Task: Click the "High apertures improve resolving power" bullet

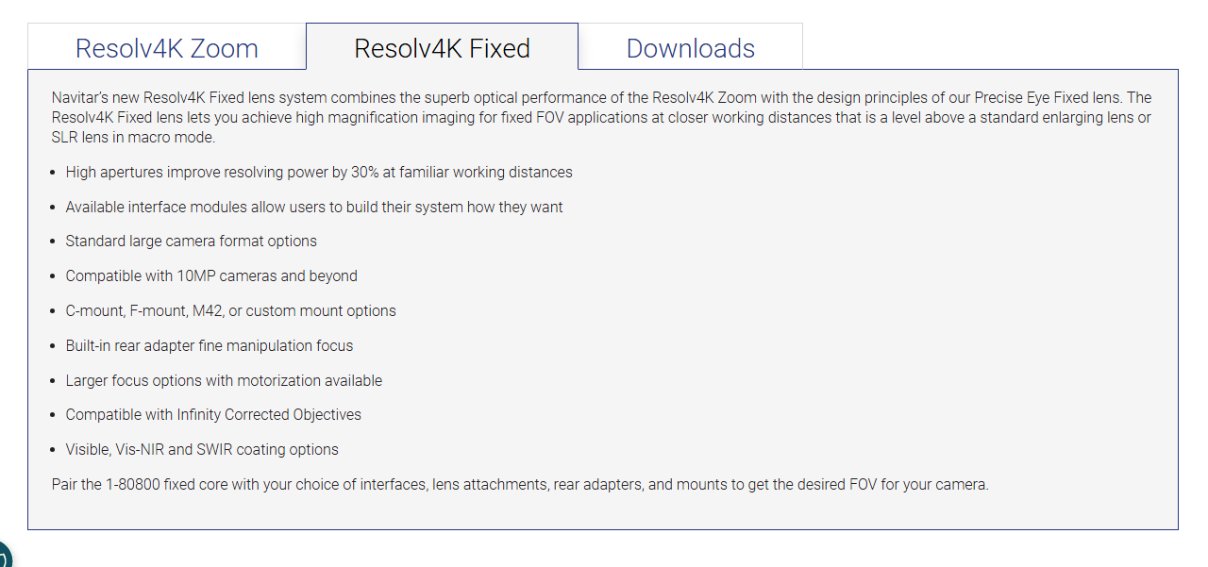Action: click(x=319, y=172)
